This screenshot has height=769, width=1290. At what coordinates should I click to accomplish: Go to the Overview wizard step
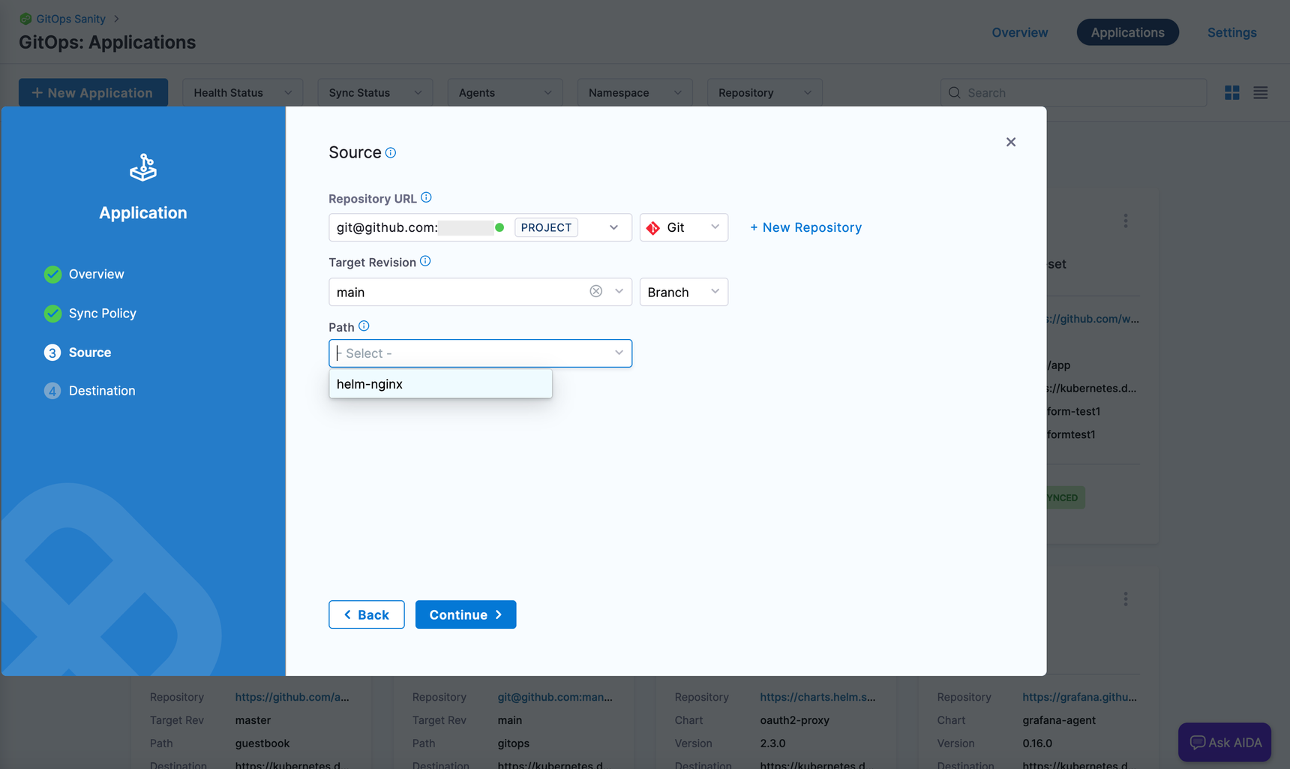(x=96, y=275)
